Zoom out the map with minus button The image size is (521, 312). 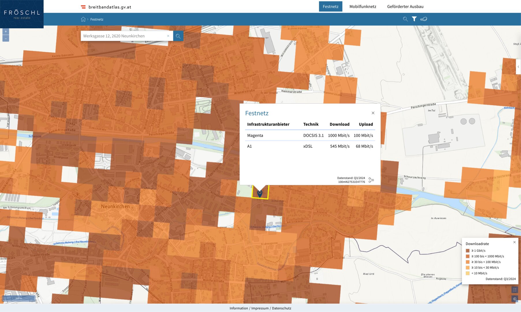coord(5,38)
